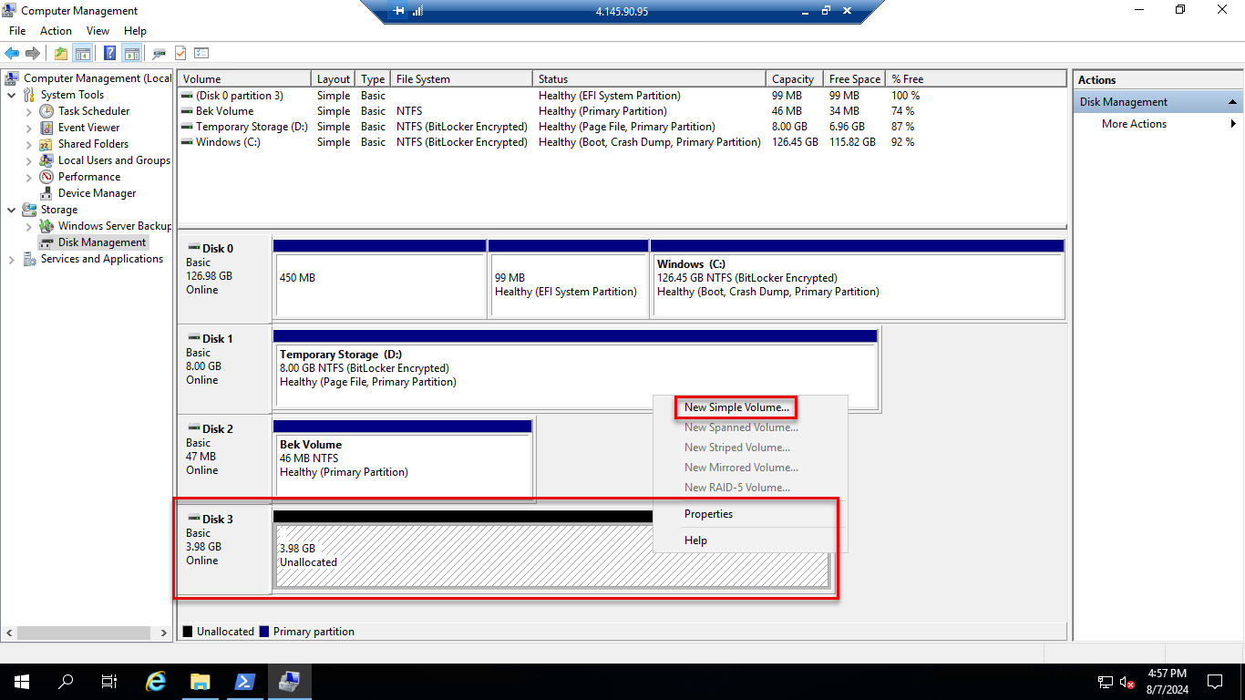Select the Temporary Storage (D:) partition block
This screenshot has width=1245, height=700.
575,369
